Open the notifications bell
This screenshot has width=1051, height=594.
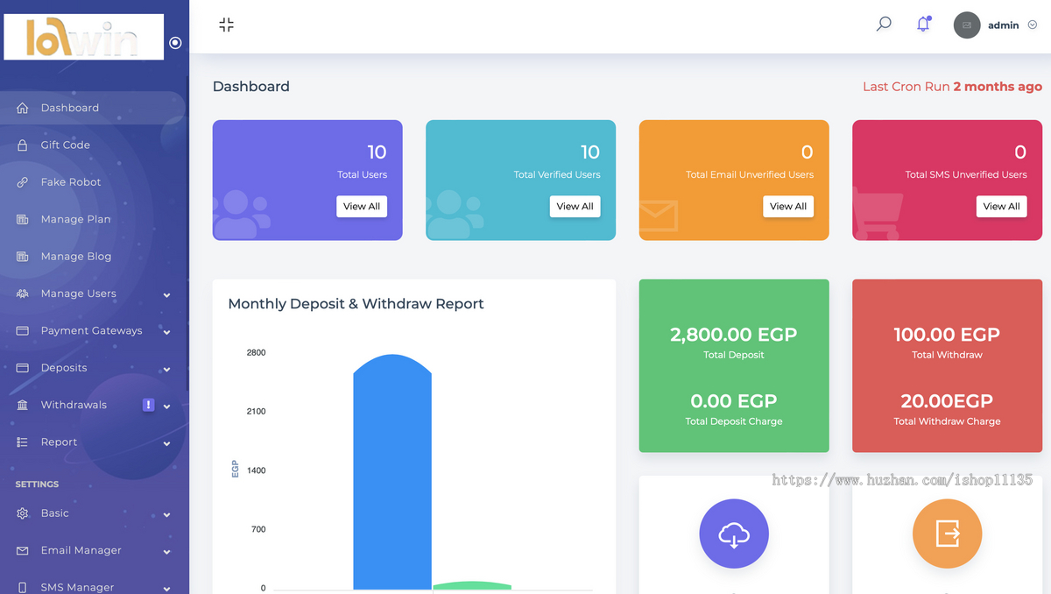(923, 25)
